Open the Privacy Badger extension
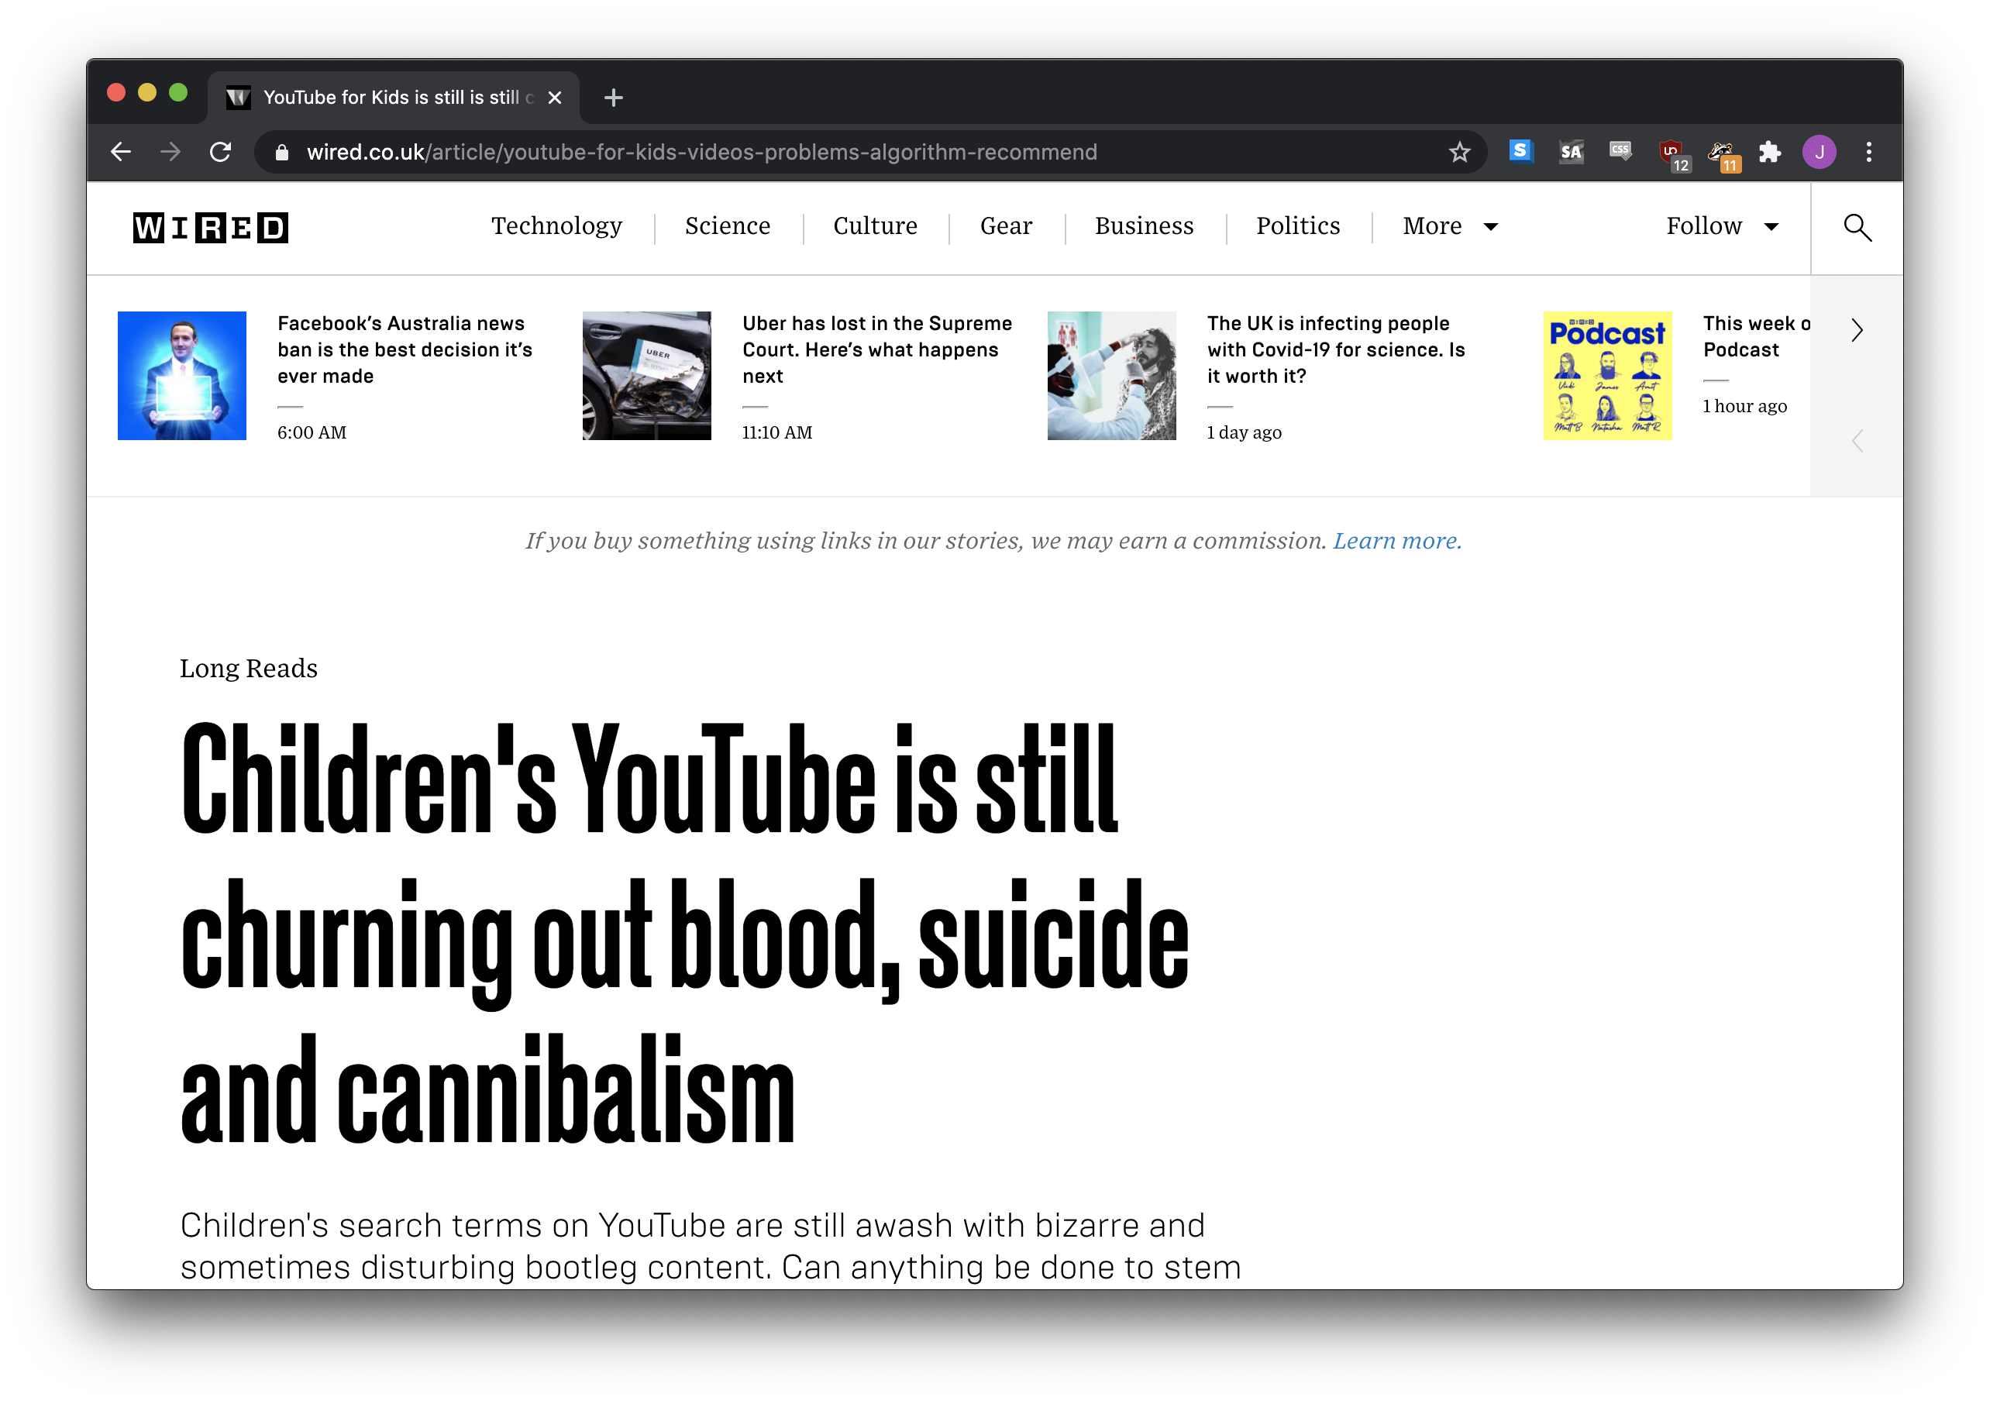The width and height of the screenshot is (1990, 1404). click(1720, 152)
